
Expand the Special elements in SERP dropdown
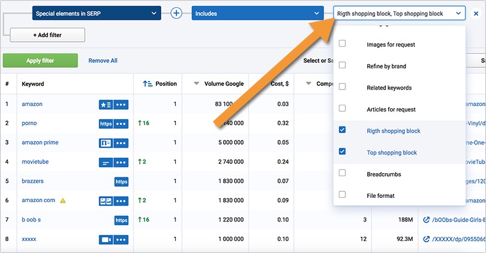point(96,13)
